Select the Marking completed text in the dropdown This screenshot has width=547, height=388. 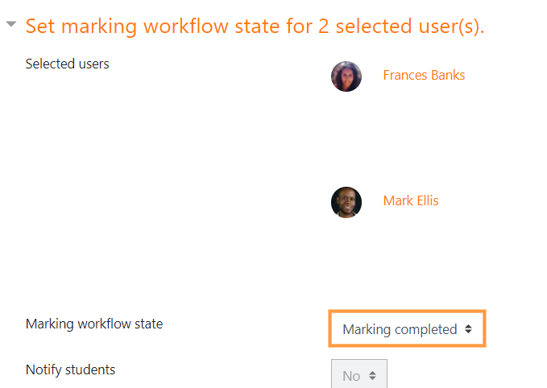[x=400, y=329]
